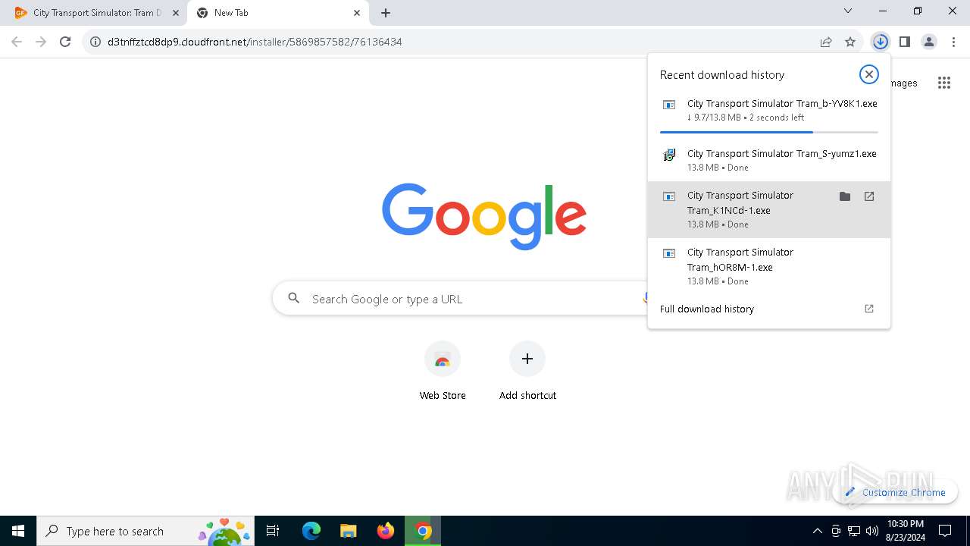Click the taskbar search box
This screenshot has width=970, height=546.
[145, 531]
